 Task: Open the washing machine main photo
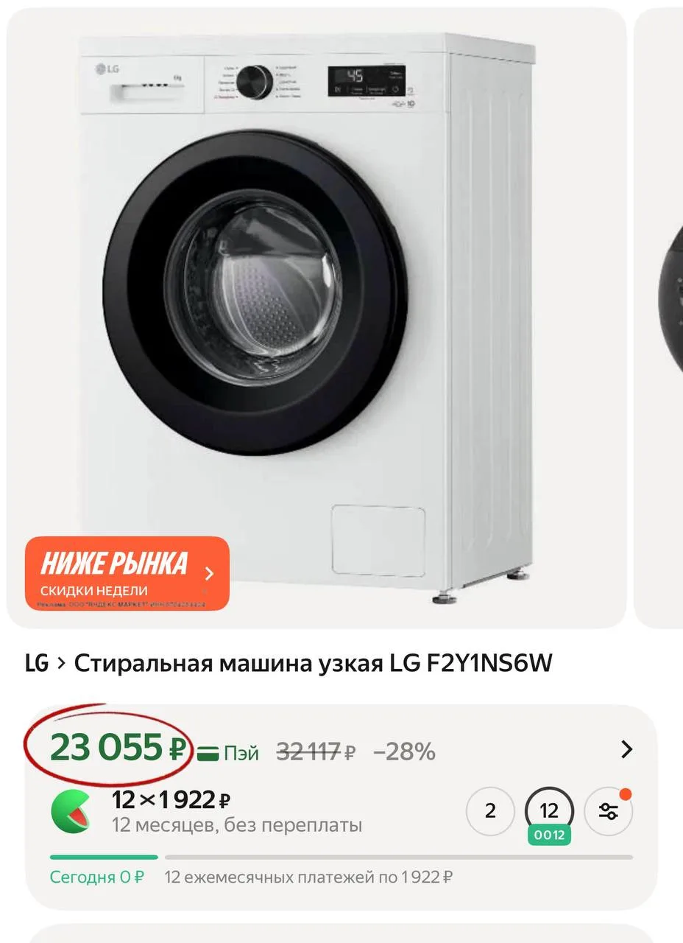(x=316, y=318)
